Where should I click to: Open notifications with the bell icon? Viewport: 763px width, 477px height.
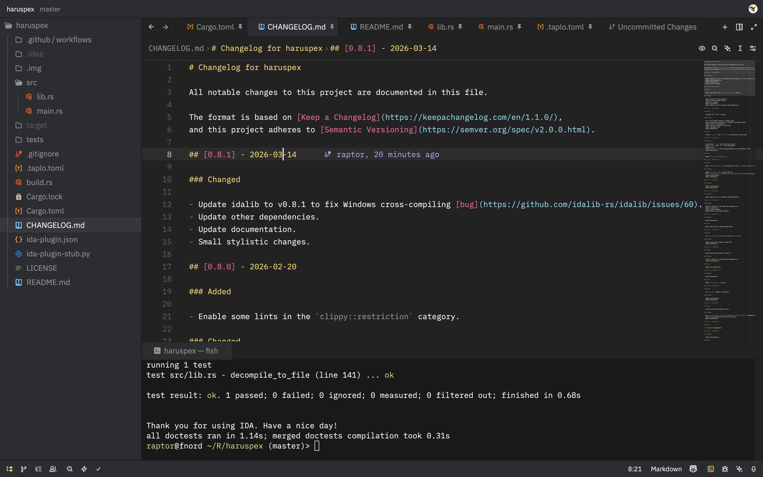tap(754, 469)
